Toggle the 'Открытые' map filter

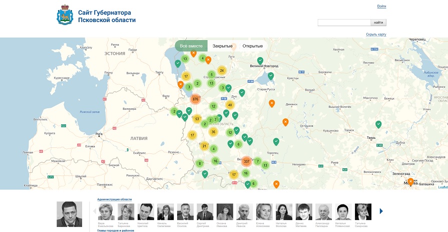(x=253, y=46)
